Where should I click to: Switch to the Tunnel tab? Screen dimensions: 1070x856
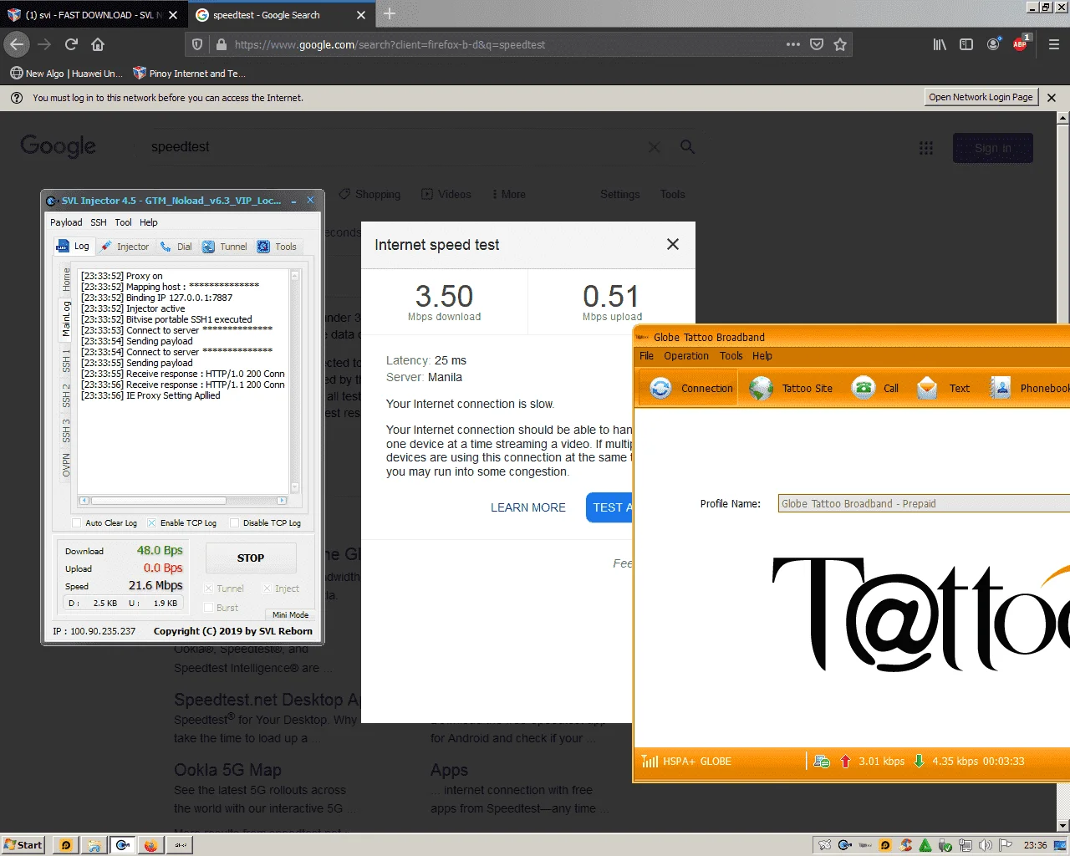coord(225,247)
